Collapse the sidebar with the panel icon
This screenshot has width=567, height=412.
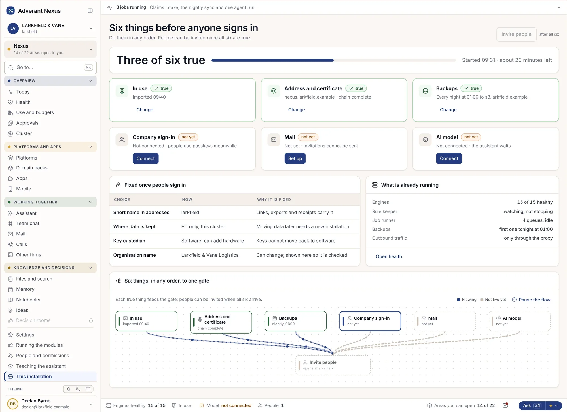coord(90,11)
